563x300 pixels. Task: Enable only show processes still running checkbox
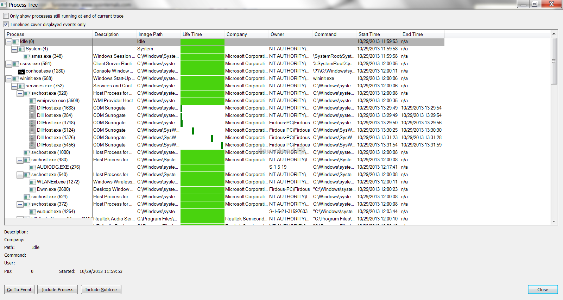(x=6, y=16)
